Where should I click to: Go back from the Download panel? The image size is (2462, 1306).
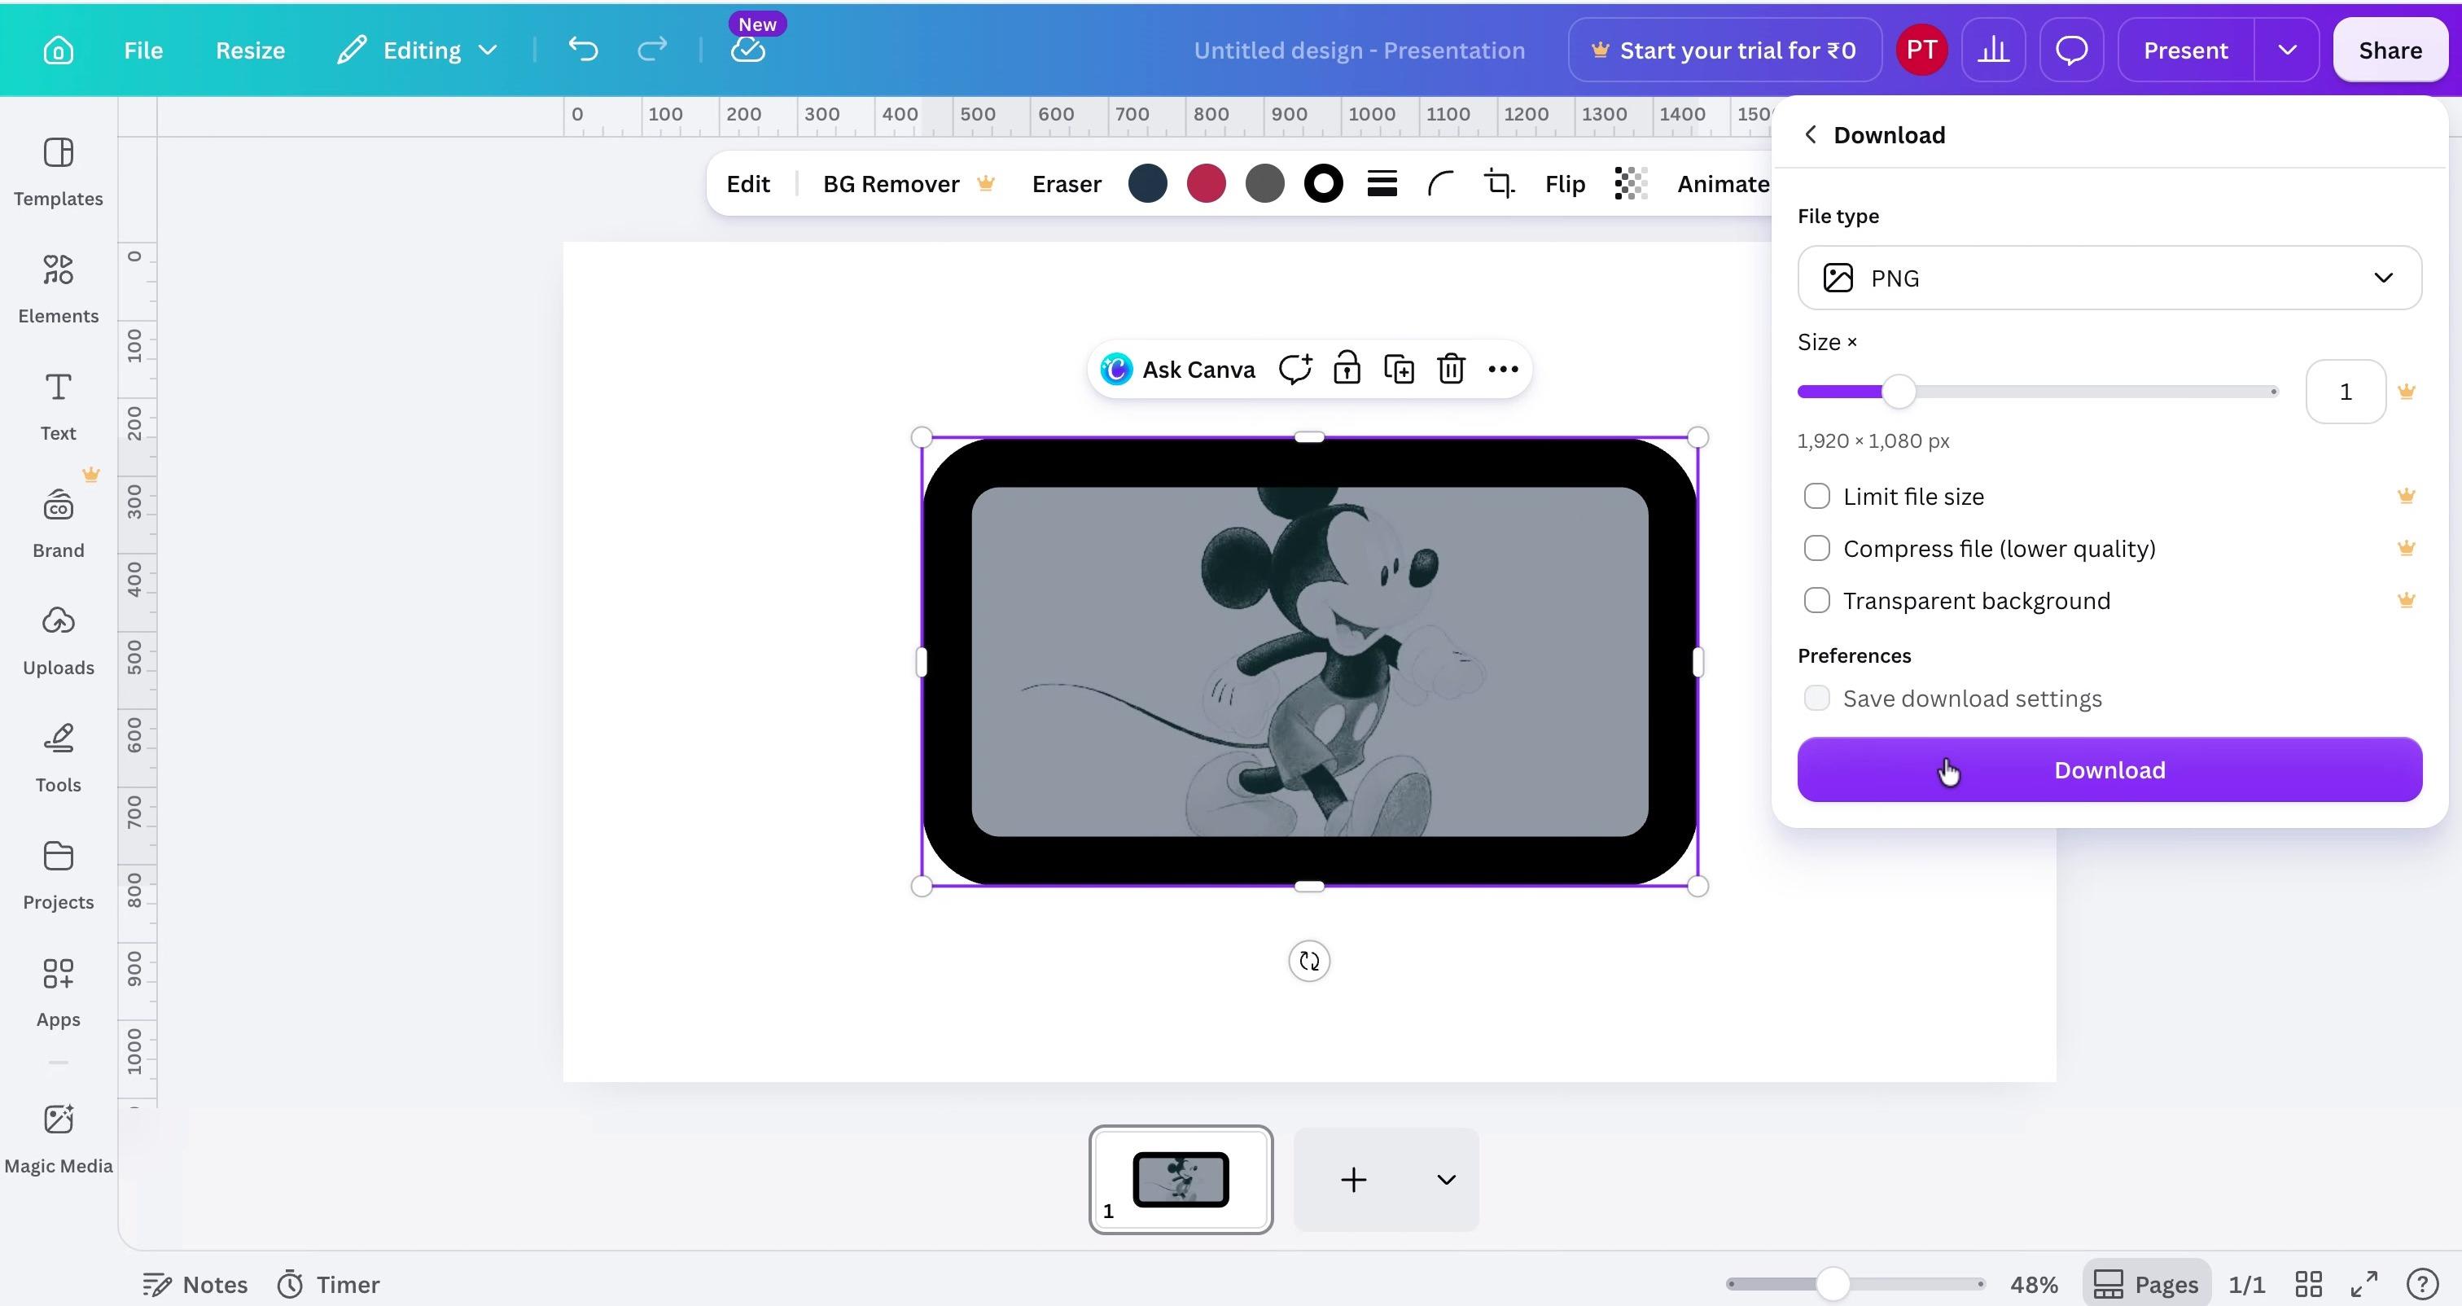(1810, 135)
